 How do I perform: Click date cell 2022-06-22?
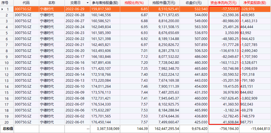[75, 39]
